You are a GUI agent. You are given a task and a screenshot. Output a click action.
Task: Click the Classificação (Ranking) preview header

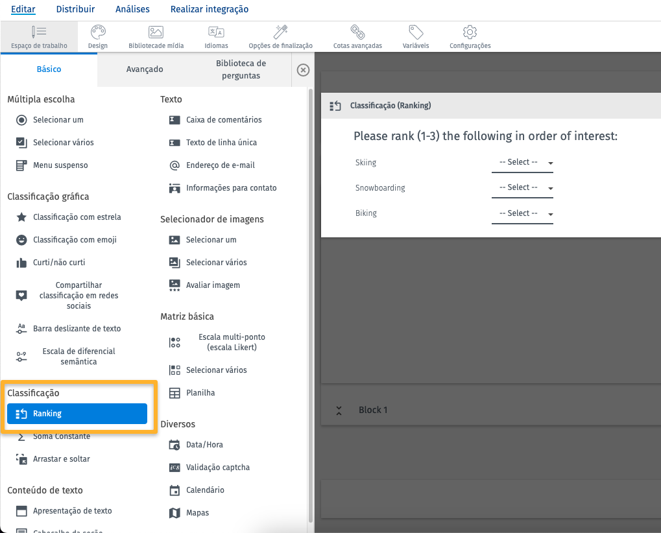491,105
